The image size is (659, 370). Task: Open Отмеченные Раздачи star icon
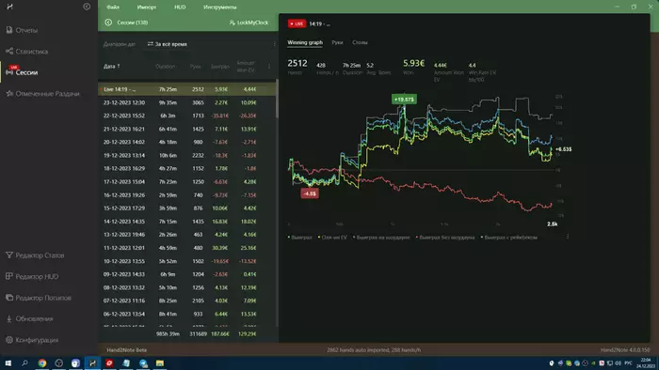(x=9, y=94)
